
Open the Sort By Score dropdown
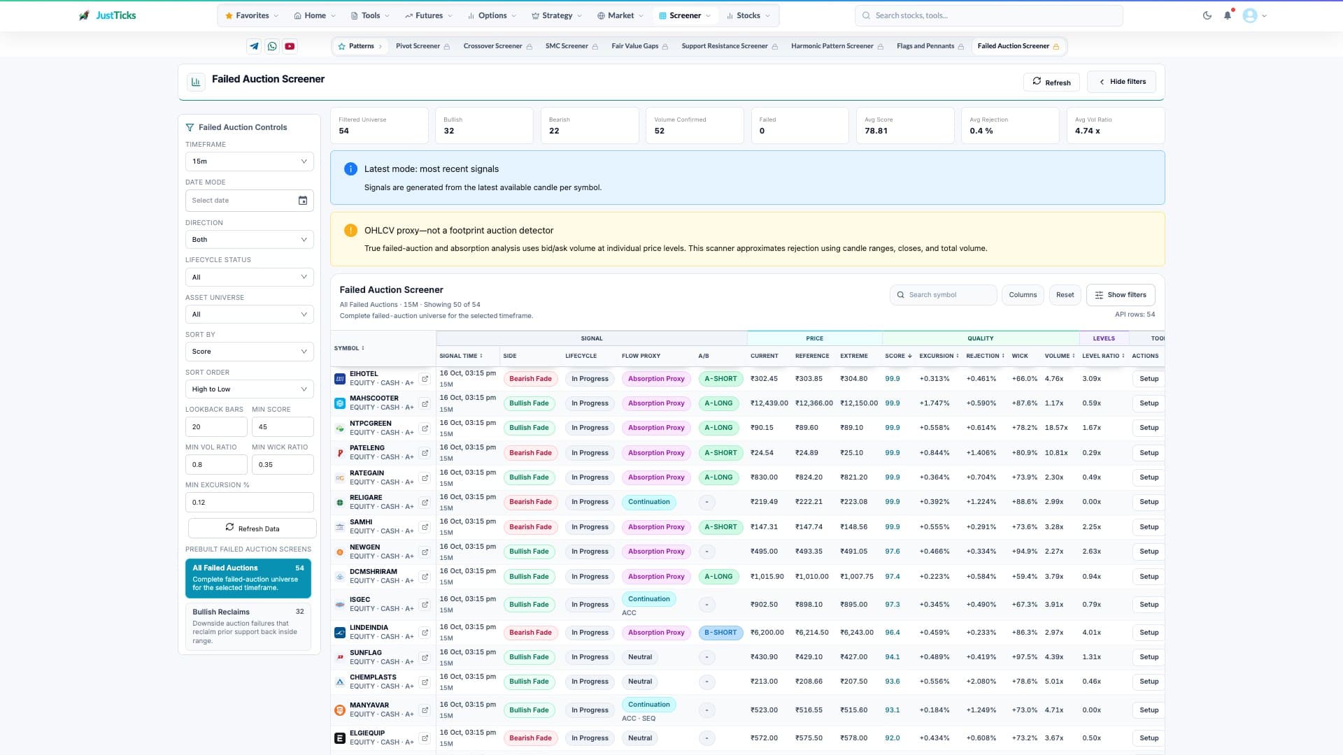pos(250,352)
